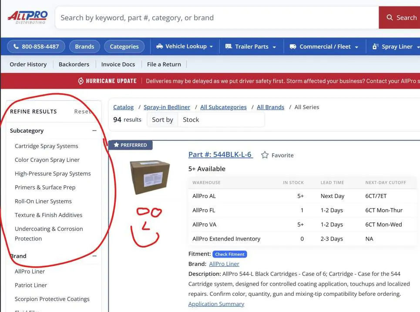Open File a Return
This screenshot has width=420, height=312.
[164, 64]
